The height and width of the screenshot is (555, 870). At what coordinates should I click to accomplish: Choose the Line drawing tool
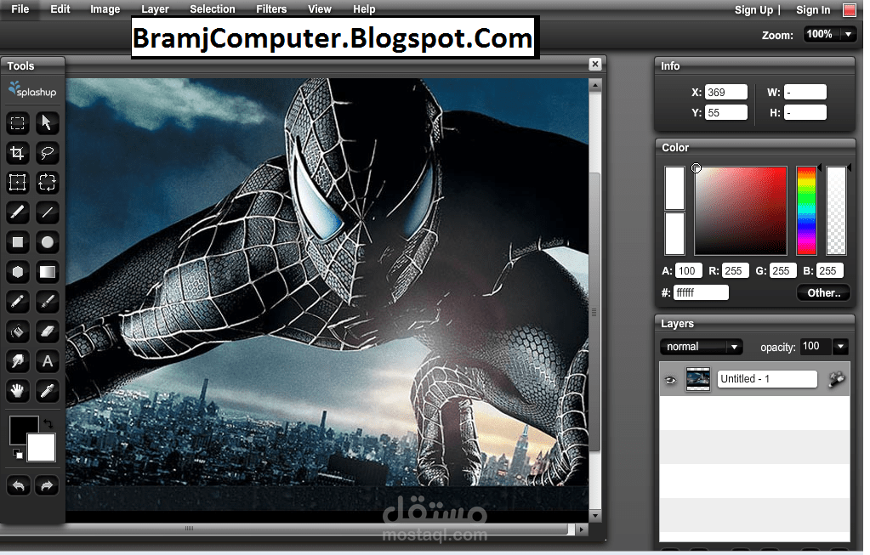point(47,212)
